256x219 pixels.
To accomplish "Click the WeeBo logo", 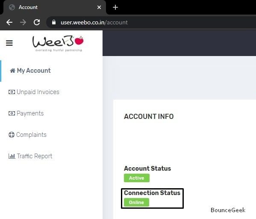I will tap(58, 44).
